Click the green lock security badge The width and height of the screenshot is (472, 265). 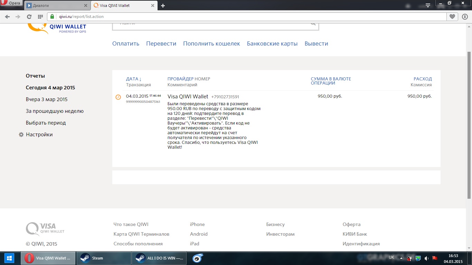pyautogui.click(x=52, y=17)
